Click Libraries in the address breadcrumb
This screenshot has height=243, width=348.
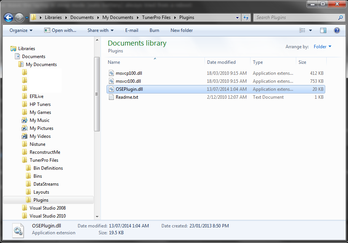pos(53,17)
